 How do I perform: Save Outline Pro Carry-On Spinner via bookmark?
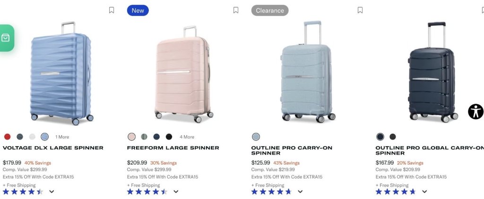click(x=360, y=10)
